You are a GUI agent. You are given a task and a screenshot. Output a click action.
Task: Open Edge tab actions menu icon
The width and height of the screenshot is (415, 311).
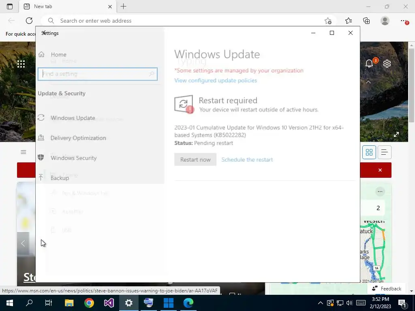pyautogui.click(x=10, y=6)
